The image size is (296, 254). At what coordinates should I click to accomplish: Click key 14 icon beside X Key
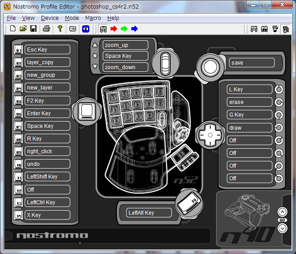18,215
